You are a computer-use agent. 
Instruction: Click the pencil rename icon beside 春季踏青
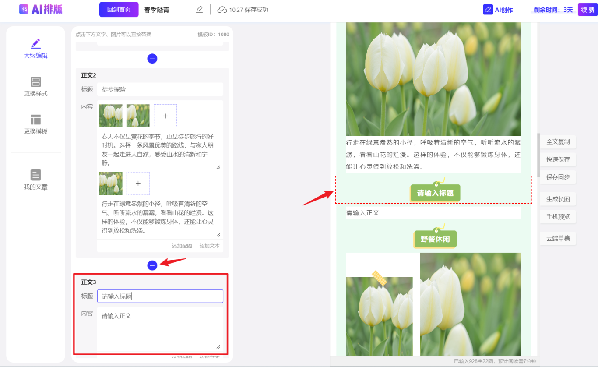(x=200, y=10)
